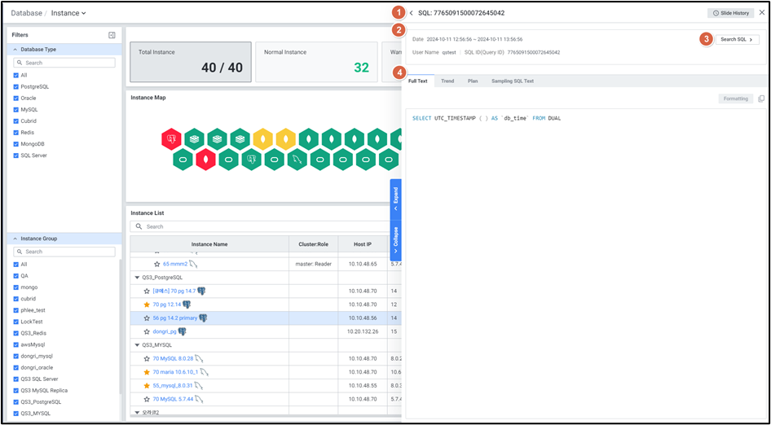Collapse the QS3_PostgreSQL group in list

[137, 278]
